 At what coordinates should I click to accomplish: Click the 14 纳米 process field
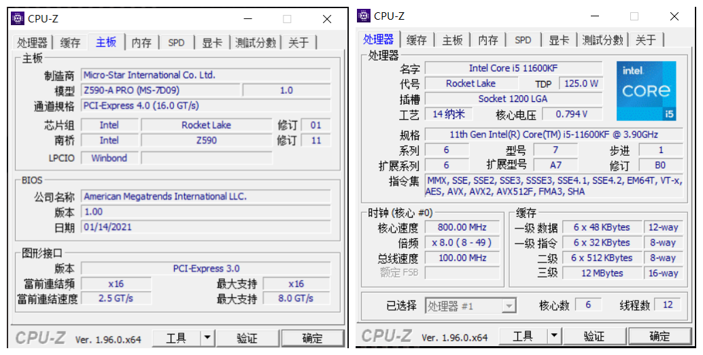pos(449,114)
